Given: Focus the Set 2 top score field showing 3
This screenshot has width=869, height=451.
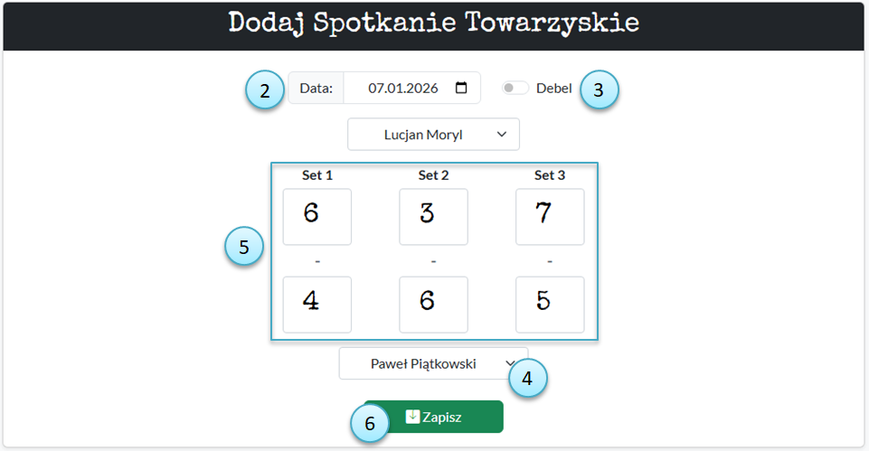Looking at the screenshot, I should point(433,216).
